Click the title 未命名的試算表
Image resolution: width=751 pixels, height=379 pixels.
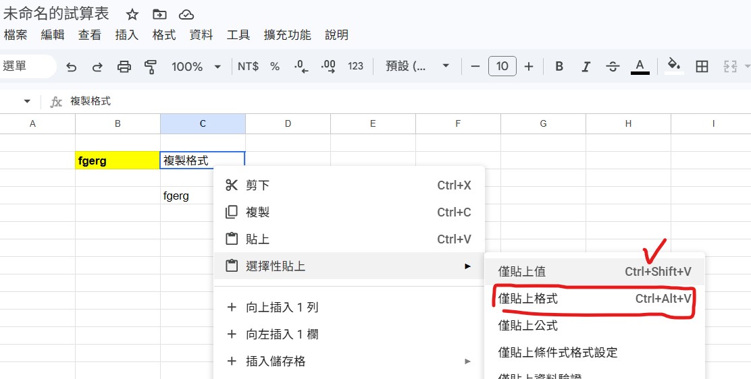(56, 13)
